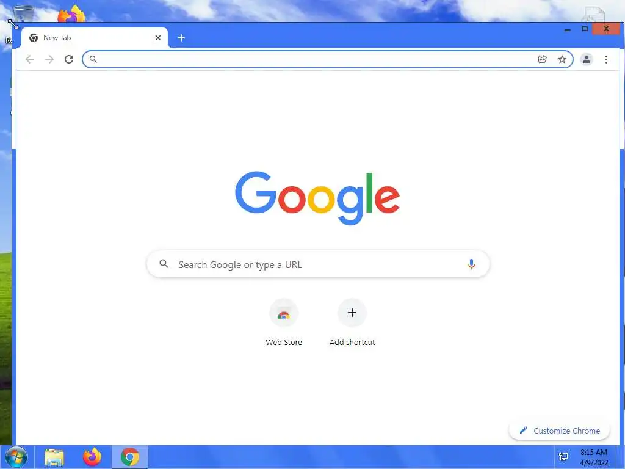Viewport: 625px width, 469px height.
Task: Click the Add shortcut label text
Action: pyautogui.click(x=352, y=342)
